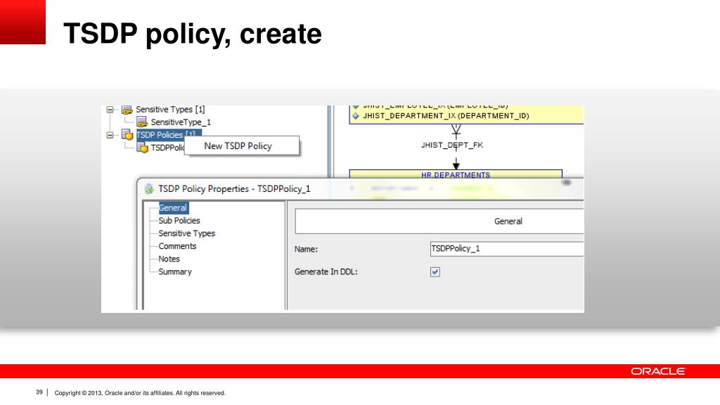The image size is (720, 405).
Task: Open the Sub Policies page
Action: (x=179, y=221)
